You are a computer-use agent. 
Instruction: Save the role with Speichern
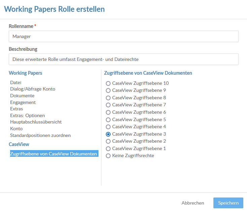tap(228, 203)
